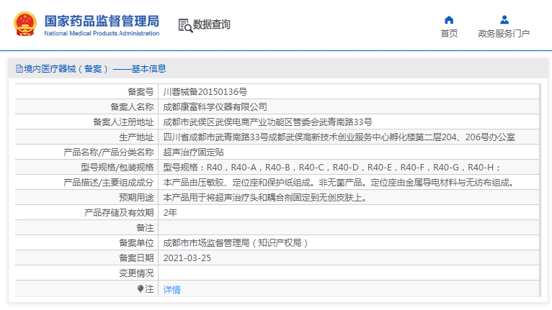Click the 政务服务门户 user icon
Viewport: 552px width, 310px height.
click(504, 19)
